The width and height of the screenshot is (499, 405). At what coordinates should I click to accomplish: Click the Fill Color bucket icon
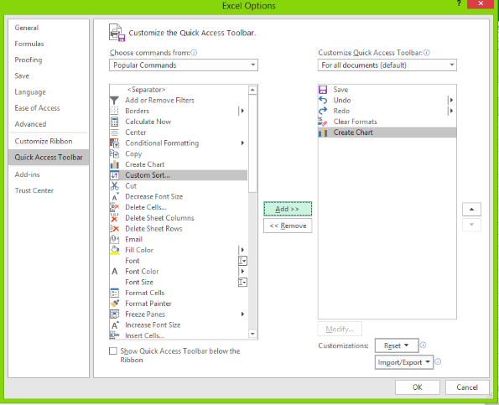click(x=114, y=250)
